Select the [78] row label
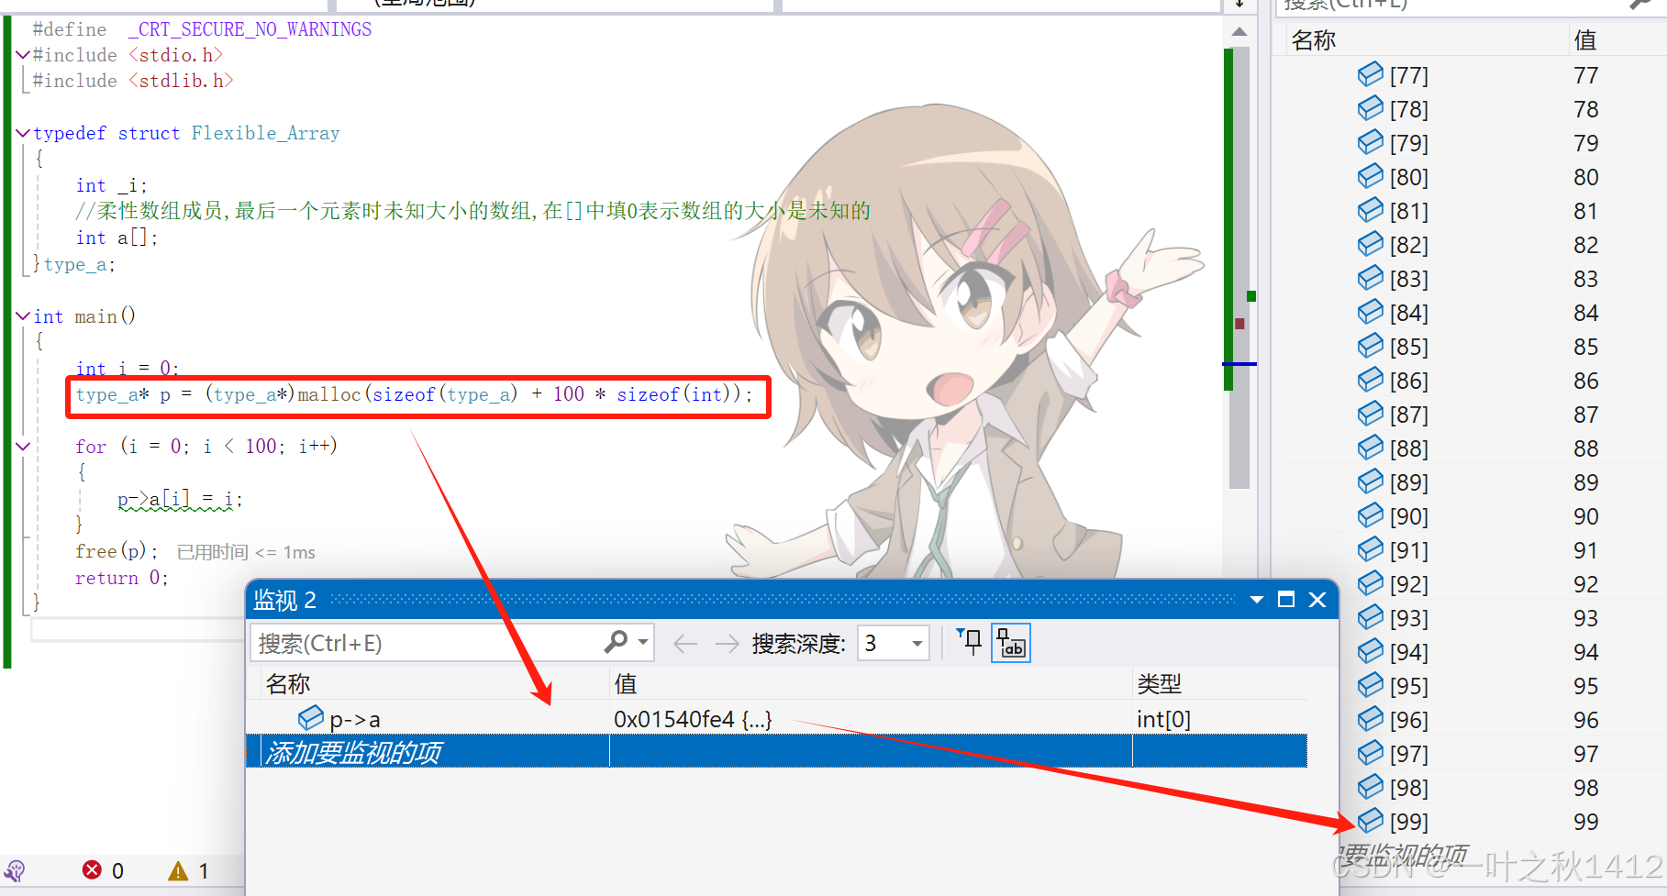1667x896 pixels. click(x=1409, y=109)
